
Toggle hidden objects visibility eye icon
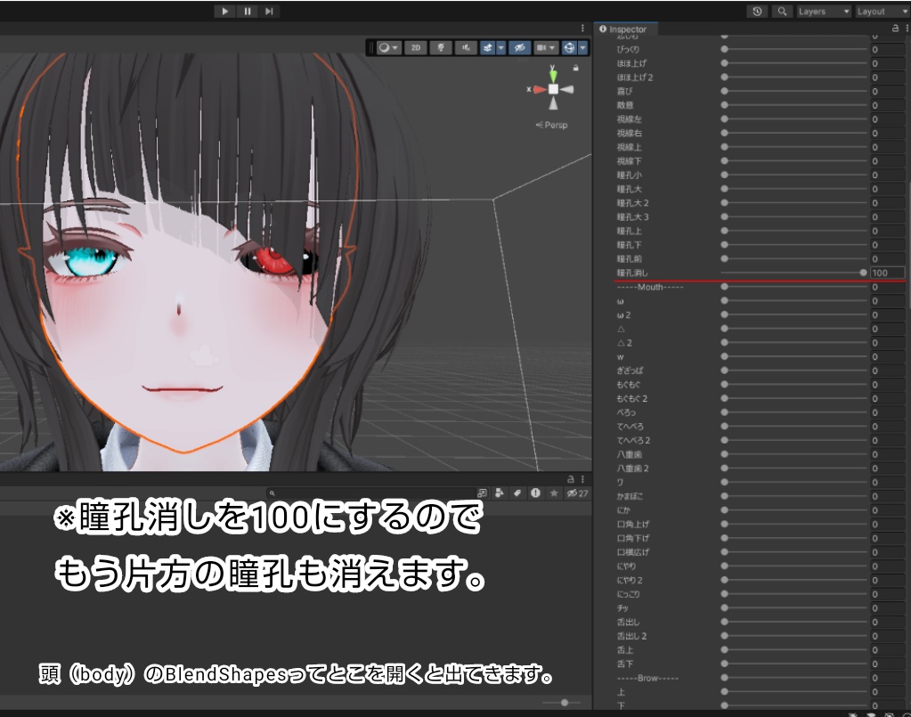519,47
